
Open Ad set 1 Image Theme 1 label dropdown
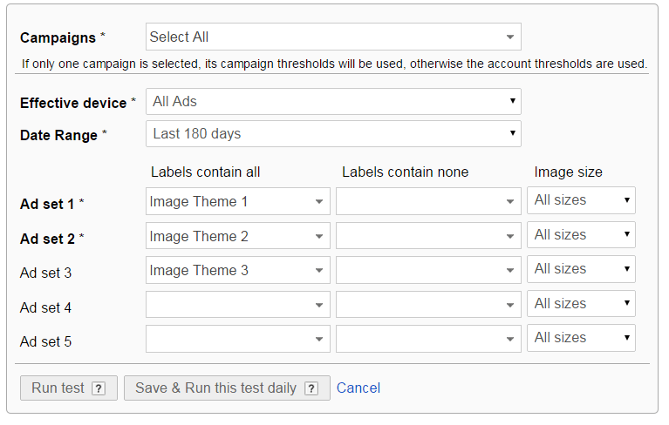[x=238, y=202]
